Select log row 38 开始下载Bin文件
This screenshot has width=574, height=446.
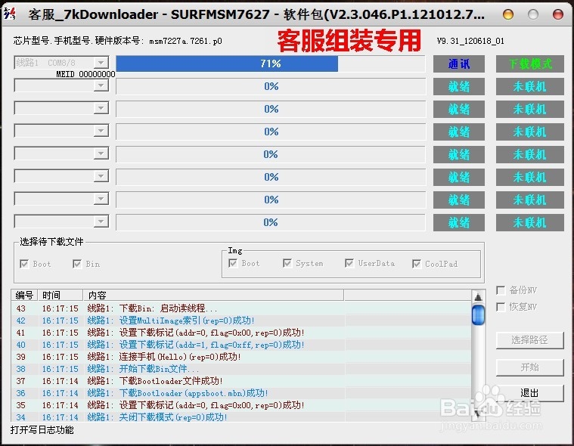(241, 369)
